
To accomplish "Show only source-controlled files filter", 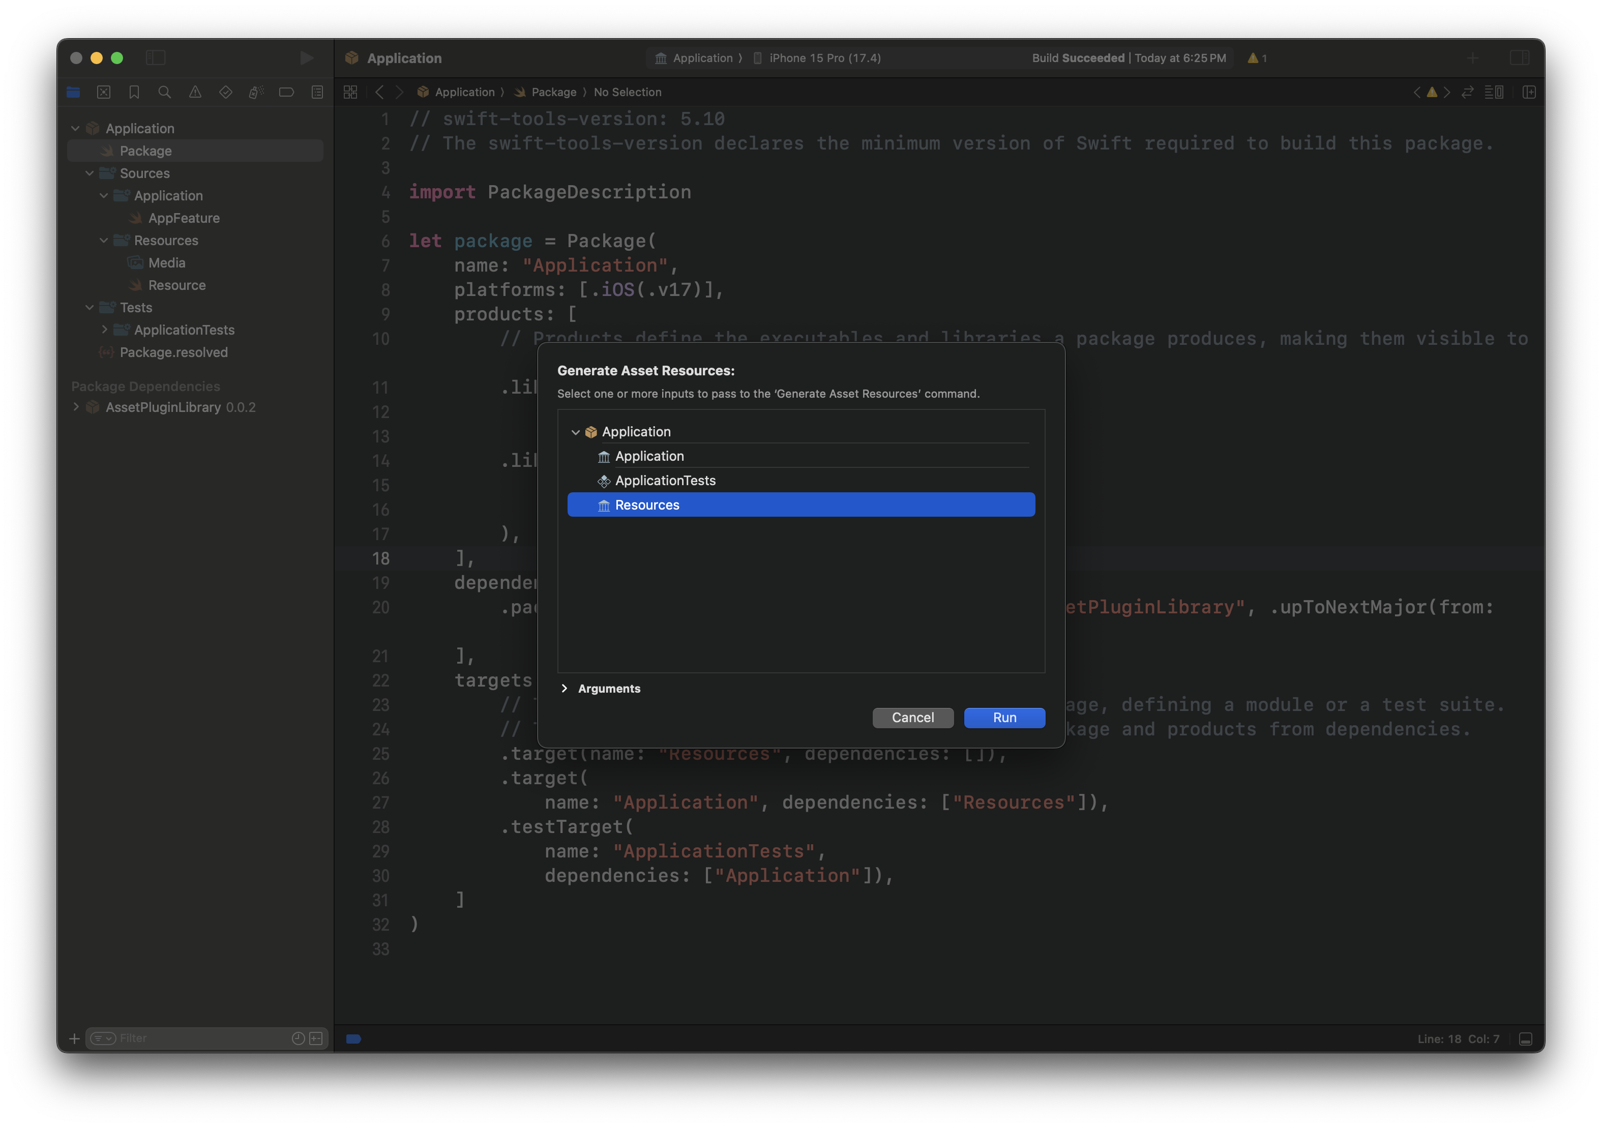I will click(316, 1038).
